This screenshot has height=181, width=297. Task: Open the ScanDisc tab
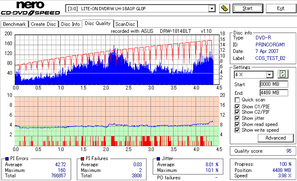coord(125,24)
